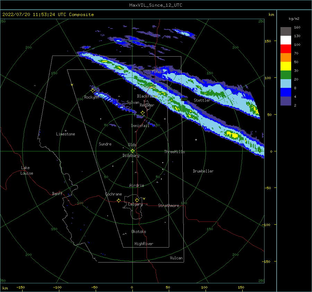Click the Calgary city label
Viewport: 312px width, 292px height.
(x=135, y=204)
